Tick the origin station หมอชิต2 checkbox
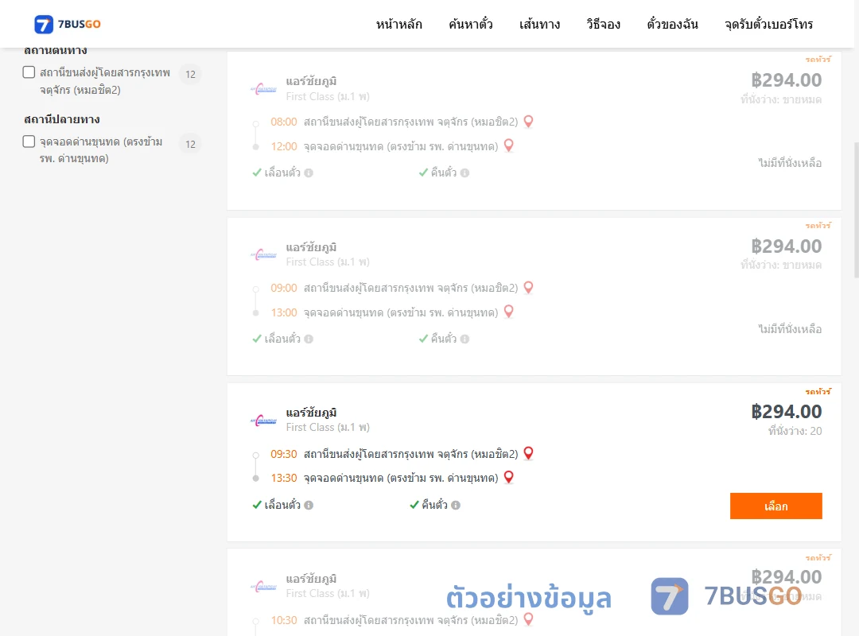The width and height of the screenshot is (859, 636). [x=29, y=72]
